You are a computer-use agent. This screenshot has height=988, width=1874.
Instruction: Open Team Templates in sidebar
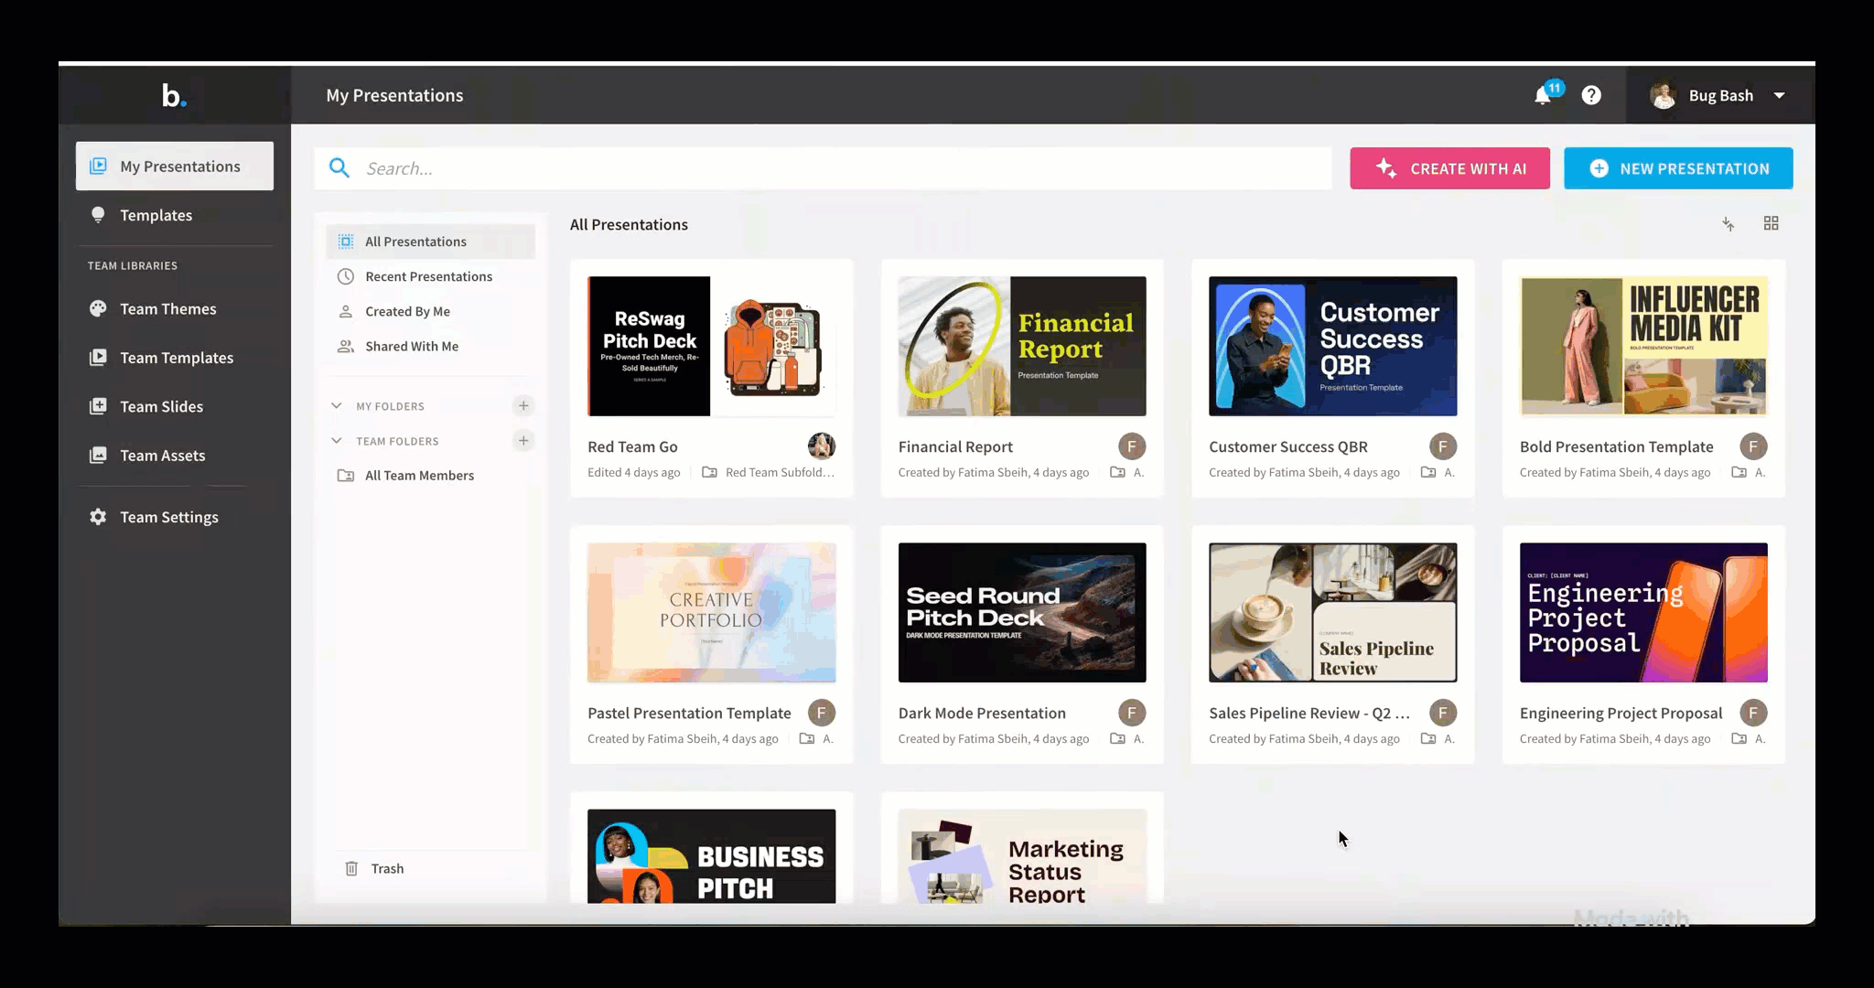click(175, 358)
